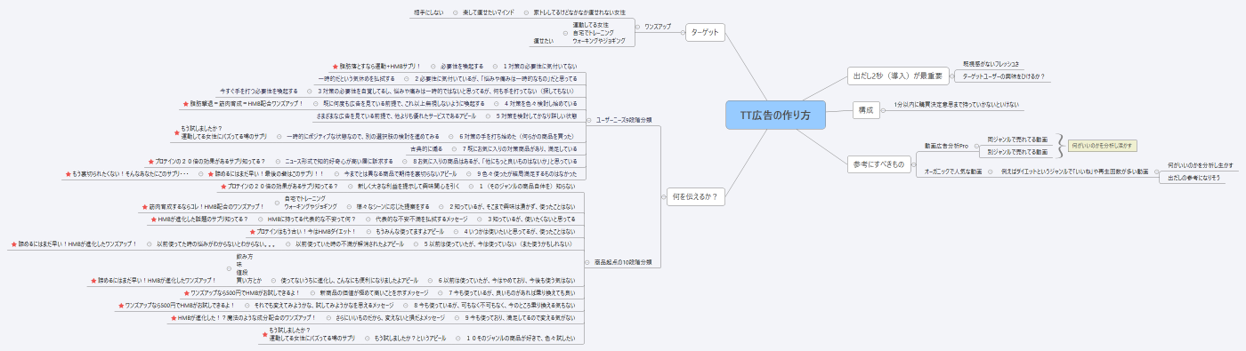Viewport: 1246px width, 351px height.
Task: Select the 何がいいのかを分析し深ぼす callout
Action: [x=1102, y=145]
